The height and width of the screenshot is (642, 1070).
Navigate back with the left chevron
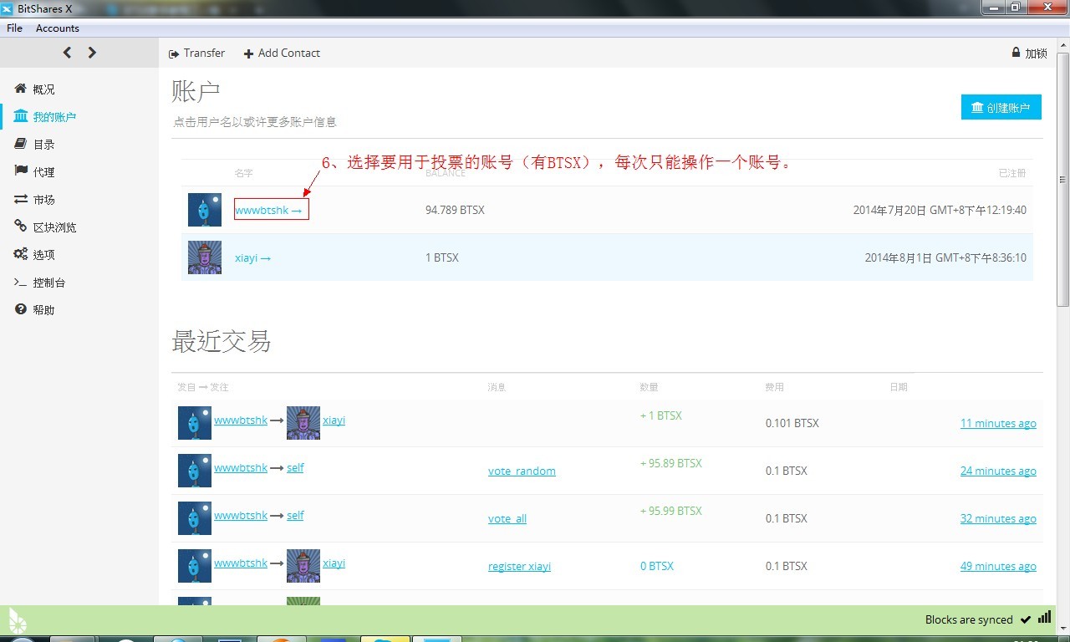pos(67,53)
